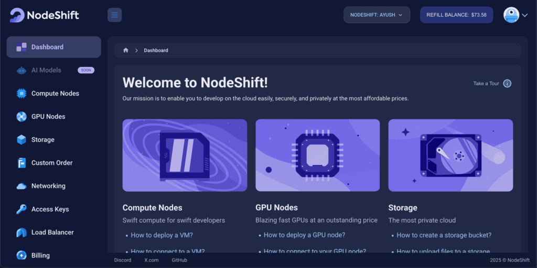The width and height of the screenshot is (537, 268).
Task: Click the Billing icon in sidebar
Action: click(22, 255)
